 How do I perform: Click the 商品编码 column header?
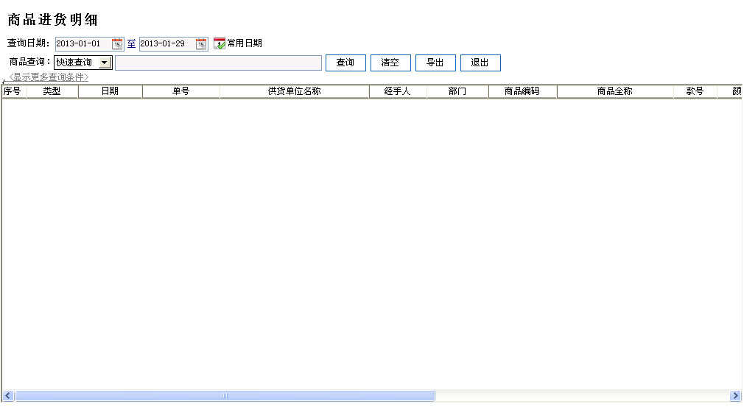click(522, 91)
